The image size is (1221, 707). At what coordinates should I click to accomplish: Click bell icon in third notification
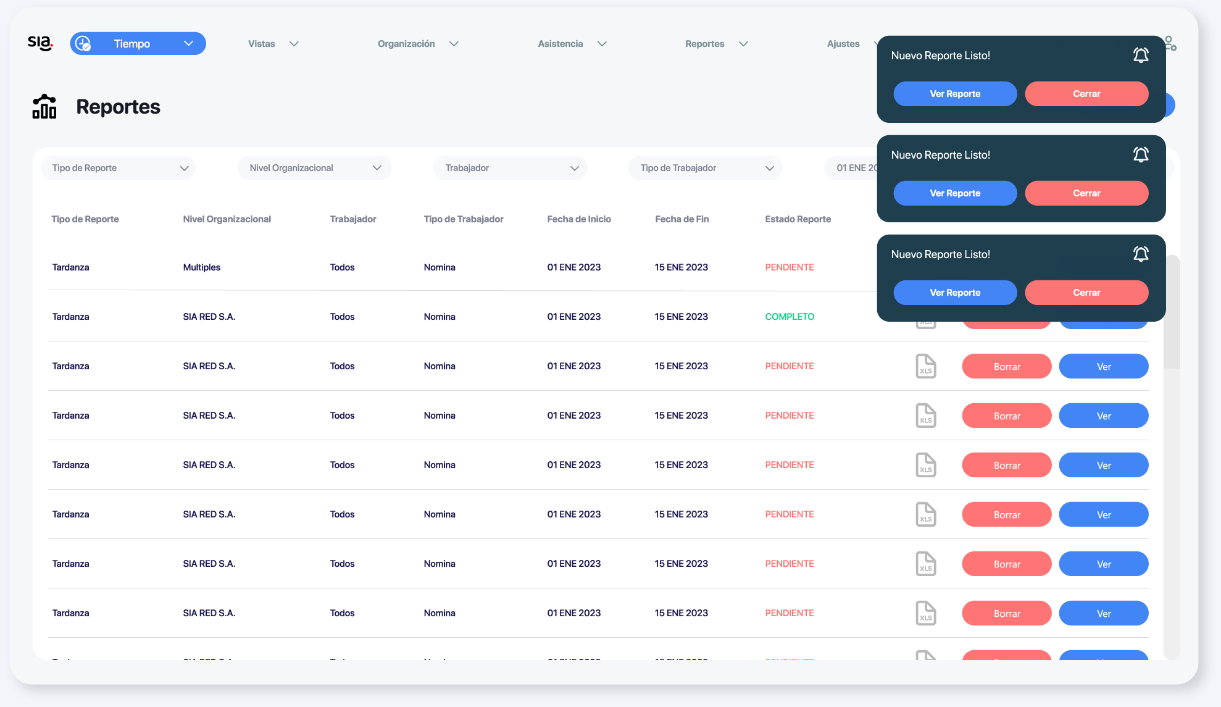pyautogui.click(x=1141, y=254)
